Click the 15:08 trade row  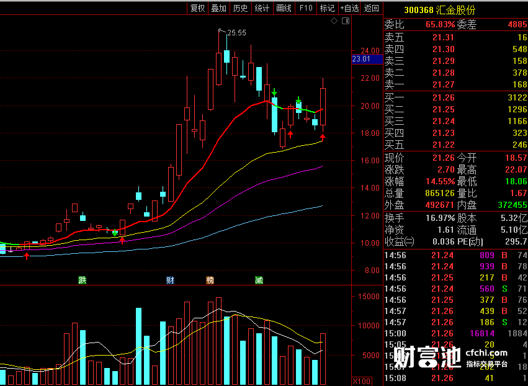(455, 379)
